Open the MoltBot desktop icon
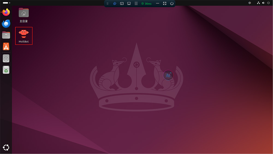This screenshot has height=154, width=273. click(x=24, y=36)
